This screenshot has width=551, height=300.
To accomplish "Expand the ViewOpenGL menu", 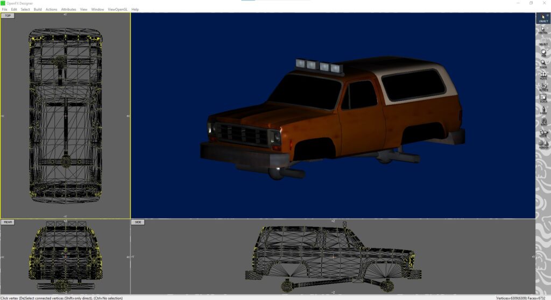I will (118, 9).
